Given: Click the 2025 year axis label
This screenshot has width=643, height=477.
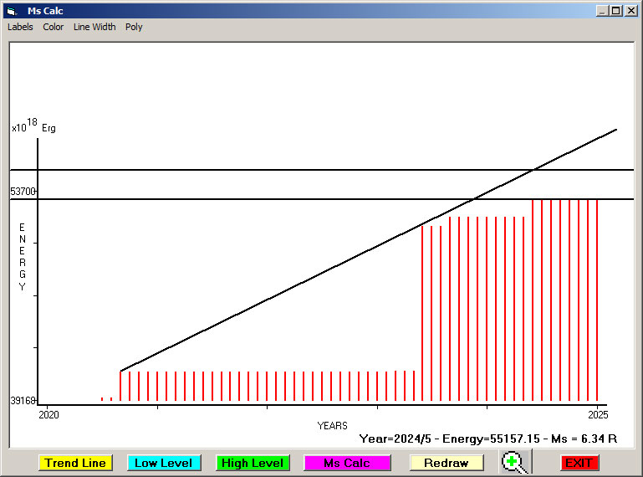Looking at the screenshot, I should click(597, 414).
